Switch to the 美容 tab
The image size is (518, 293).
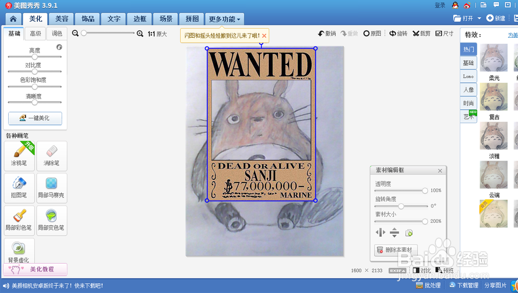[x=62, y=19]
